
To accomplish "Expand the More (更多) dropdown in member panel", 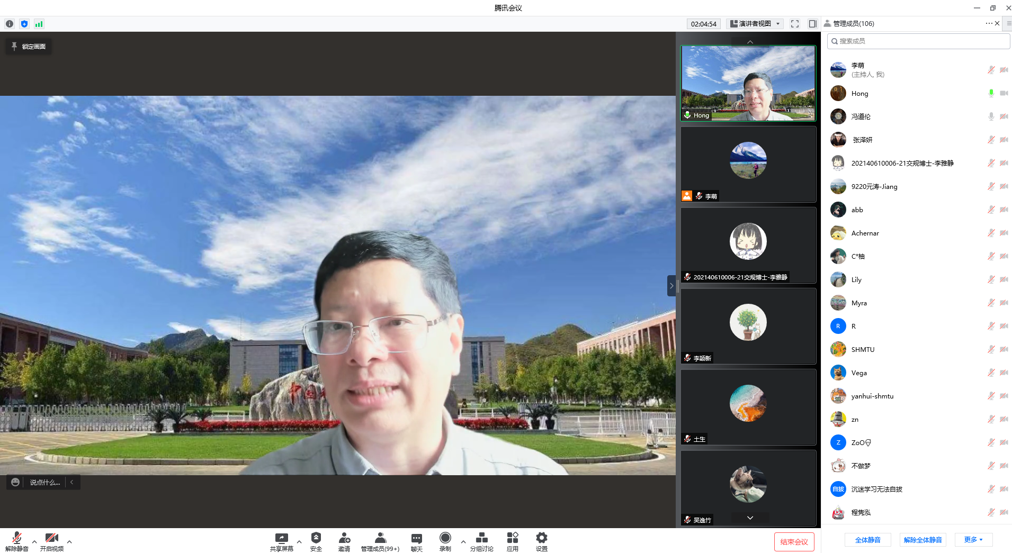I will (x=973, y=540).
